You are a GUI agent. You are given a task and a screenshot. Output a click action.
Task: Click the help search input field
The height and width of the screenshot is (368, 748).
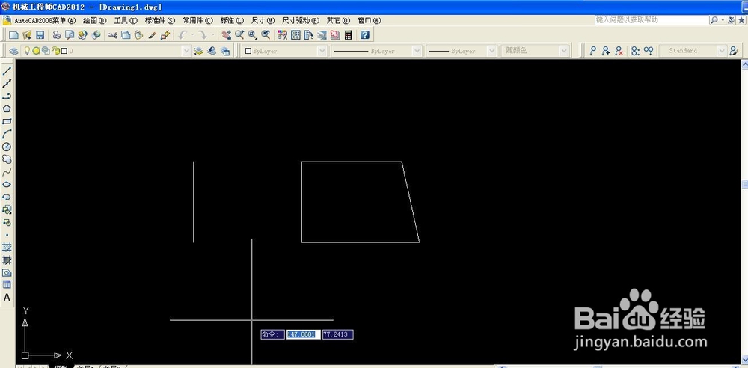click(x=651, y=20)
